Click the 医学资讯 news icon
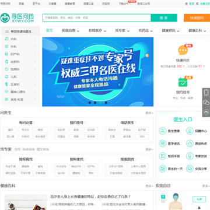Image resolution: width=210 pixels, height=210 pixels. tap(163, 143)
